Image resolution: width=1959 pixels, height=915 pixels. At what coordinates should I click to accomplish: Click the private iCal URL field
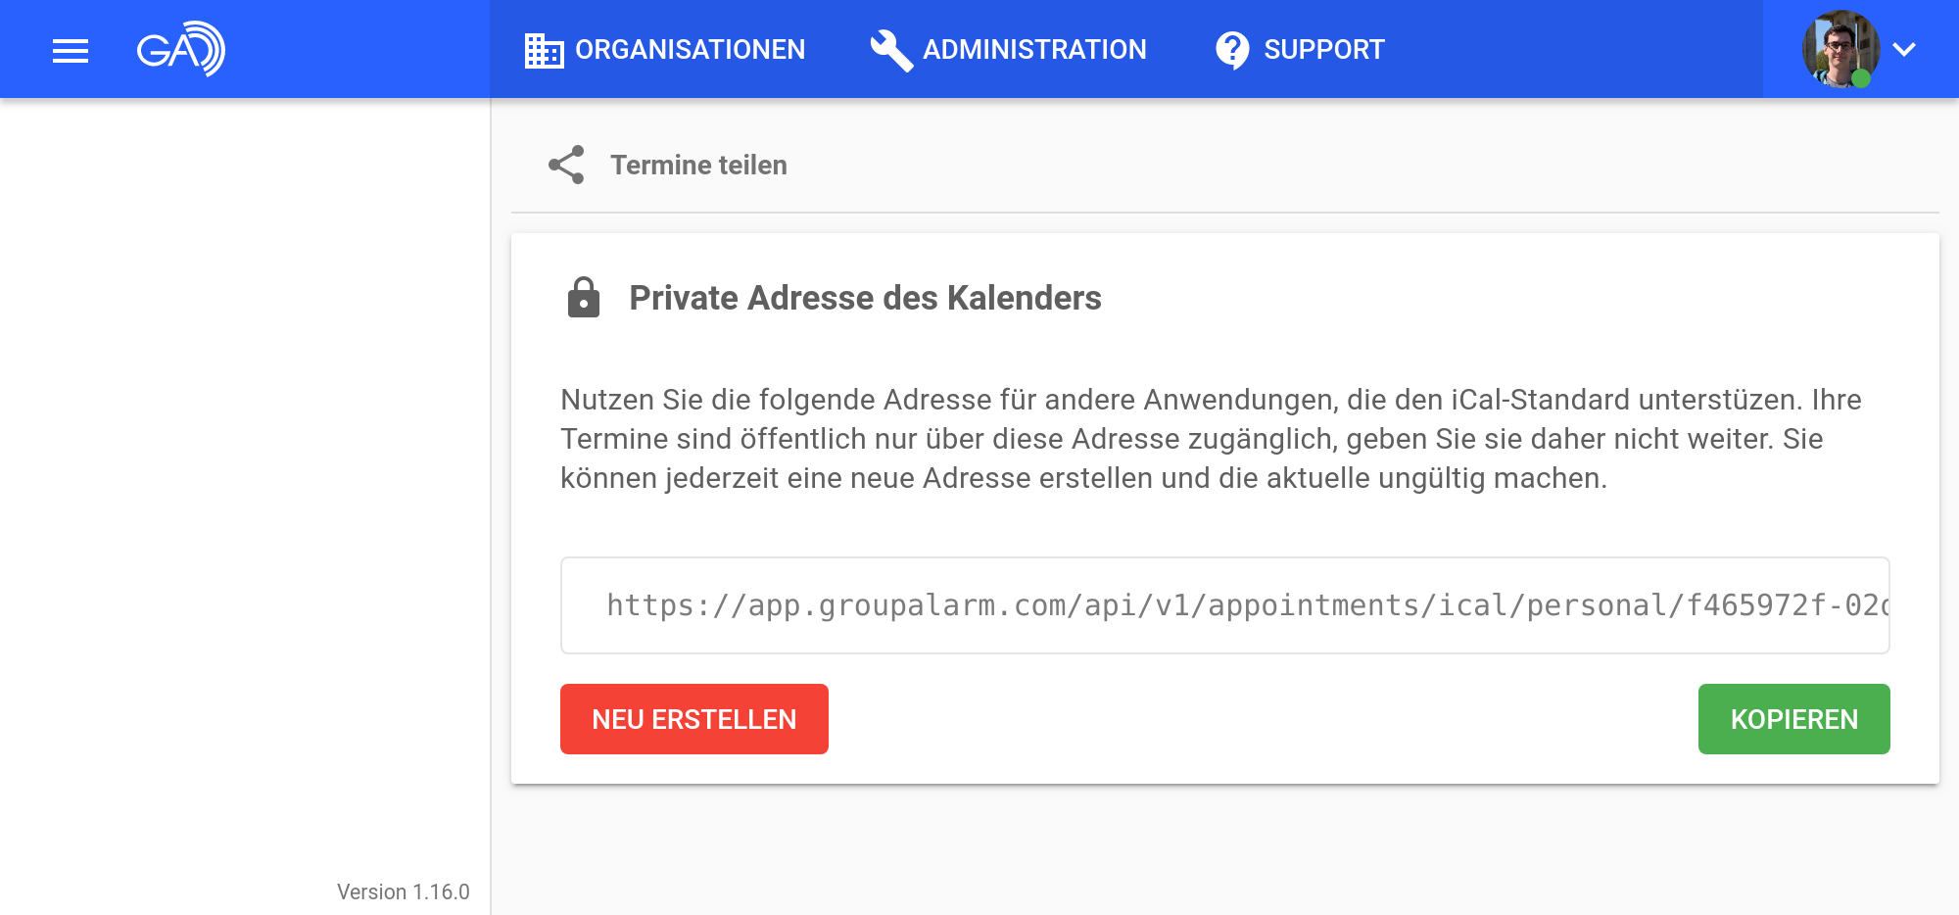point(1224,605)
